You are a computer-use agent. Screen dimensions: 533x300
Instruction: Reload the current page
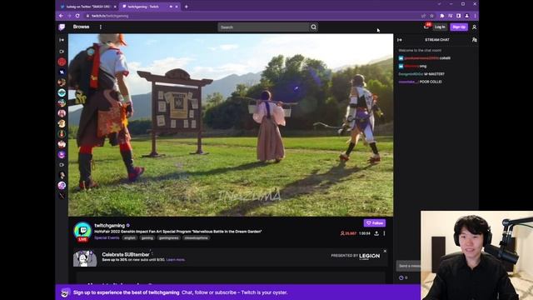77,16
